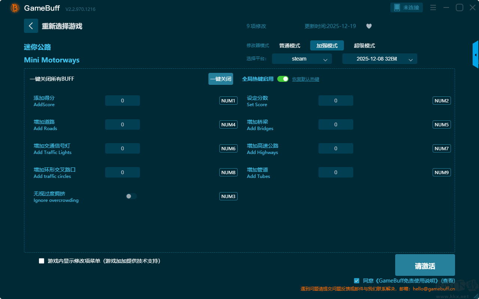Click the phone connection status icon
The image size is (479, 299).
[397, 7]
